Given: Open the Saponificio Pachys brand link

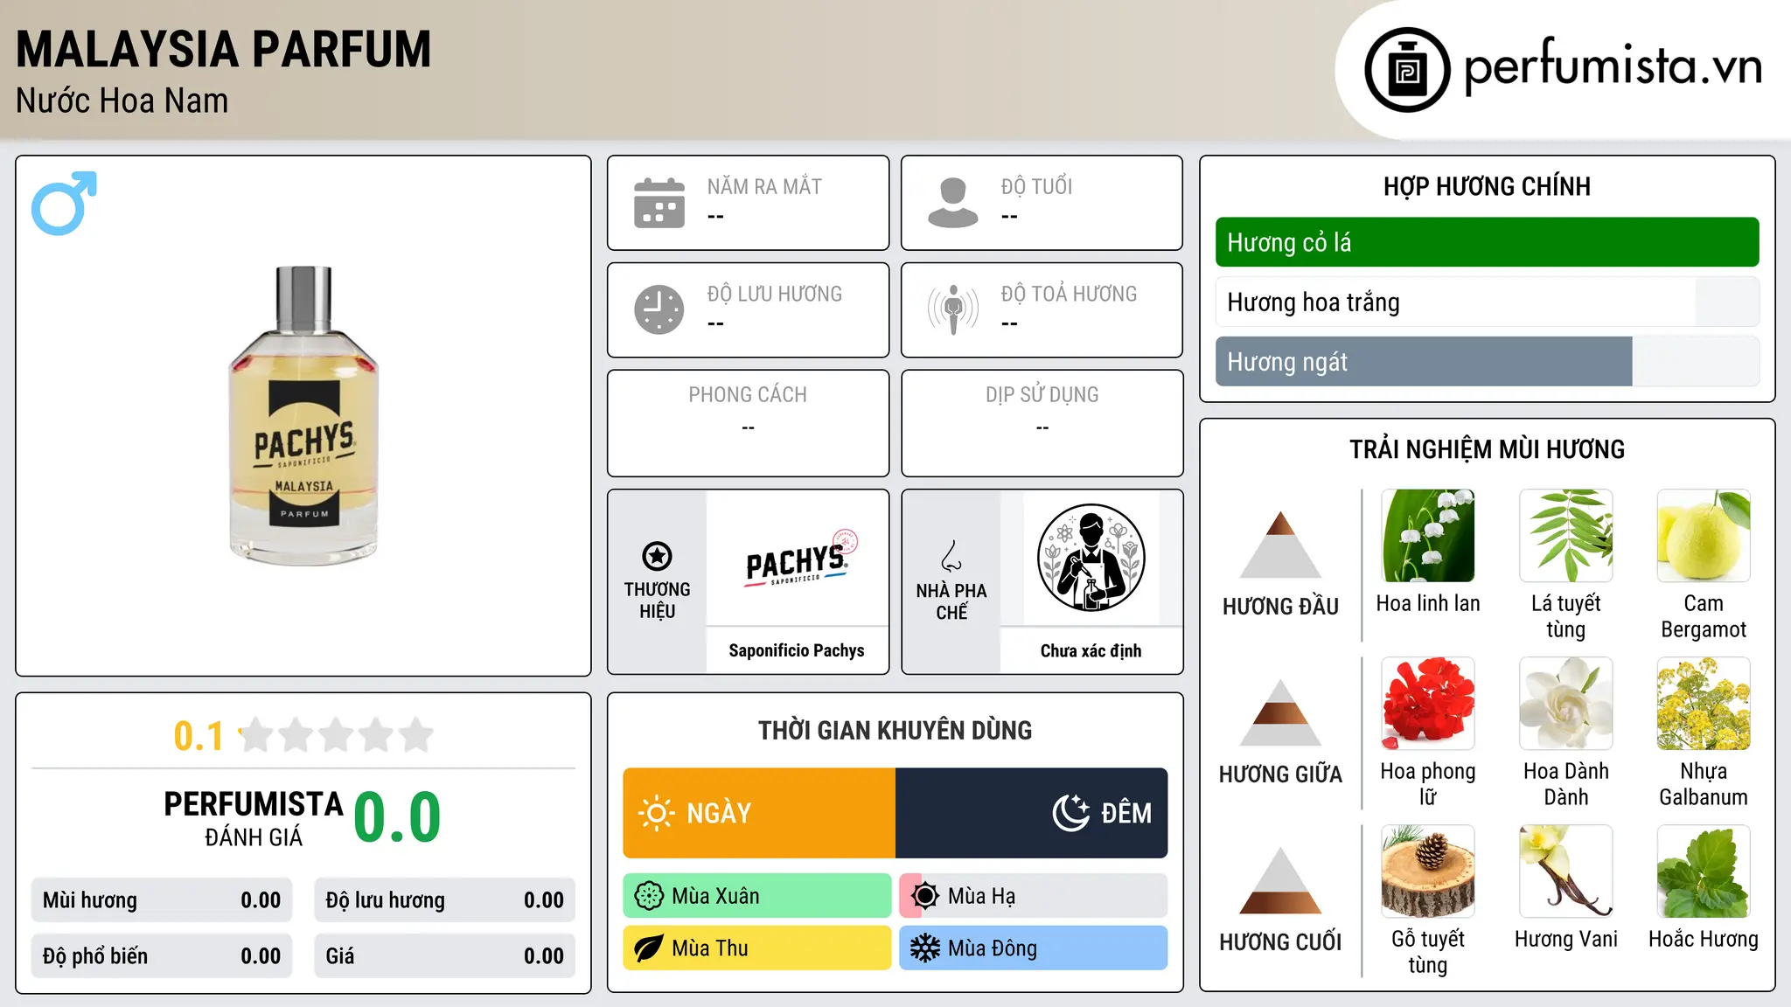Looking at the screenshot, I should coord(797,650).
